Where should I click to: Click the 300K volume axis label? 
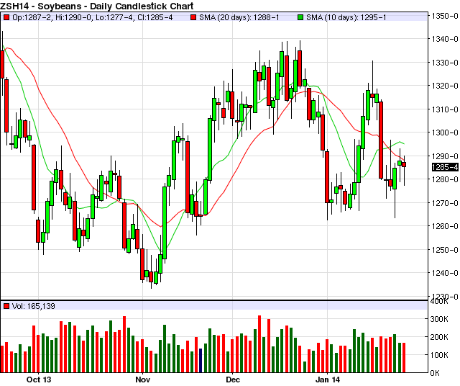[x=439, y=319]
